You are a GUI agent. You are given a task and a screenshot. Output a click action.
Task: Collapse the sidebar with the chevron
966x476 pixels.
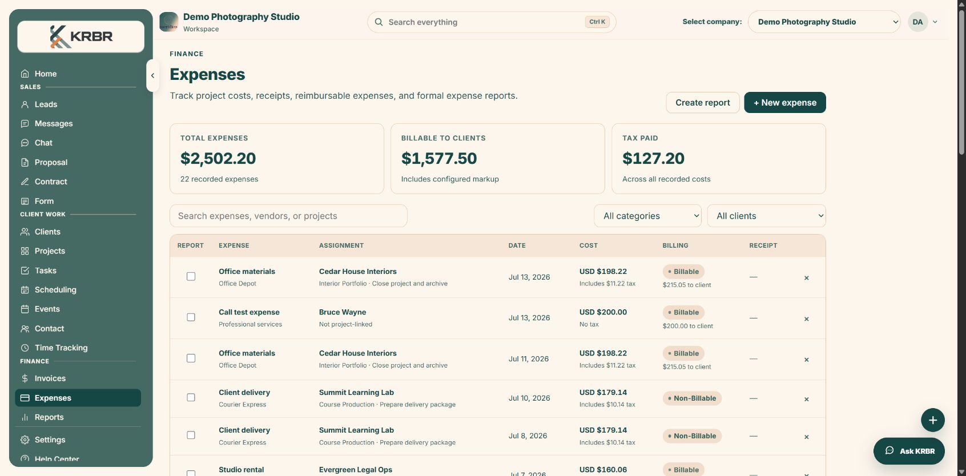point(152,75)
